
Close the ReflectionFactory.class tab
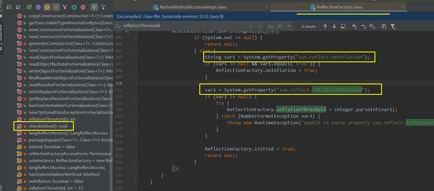click(403, 7)
